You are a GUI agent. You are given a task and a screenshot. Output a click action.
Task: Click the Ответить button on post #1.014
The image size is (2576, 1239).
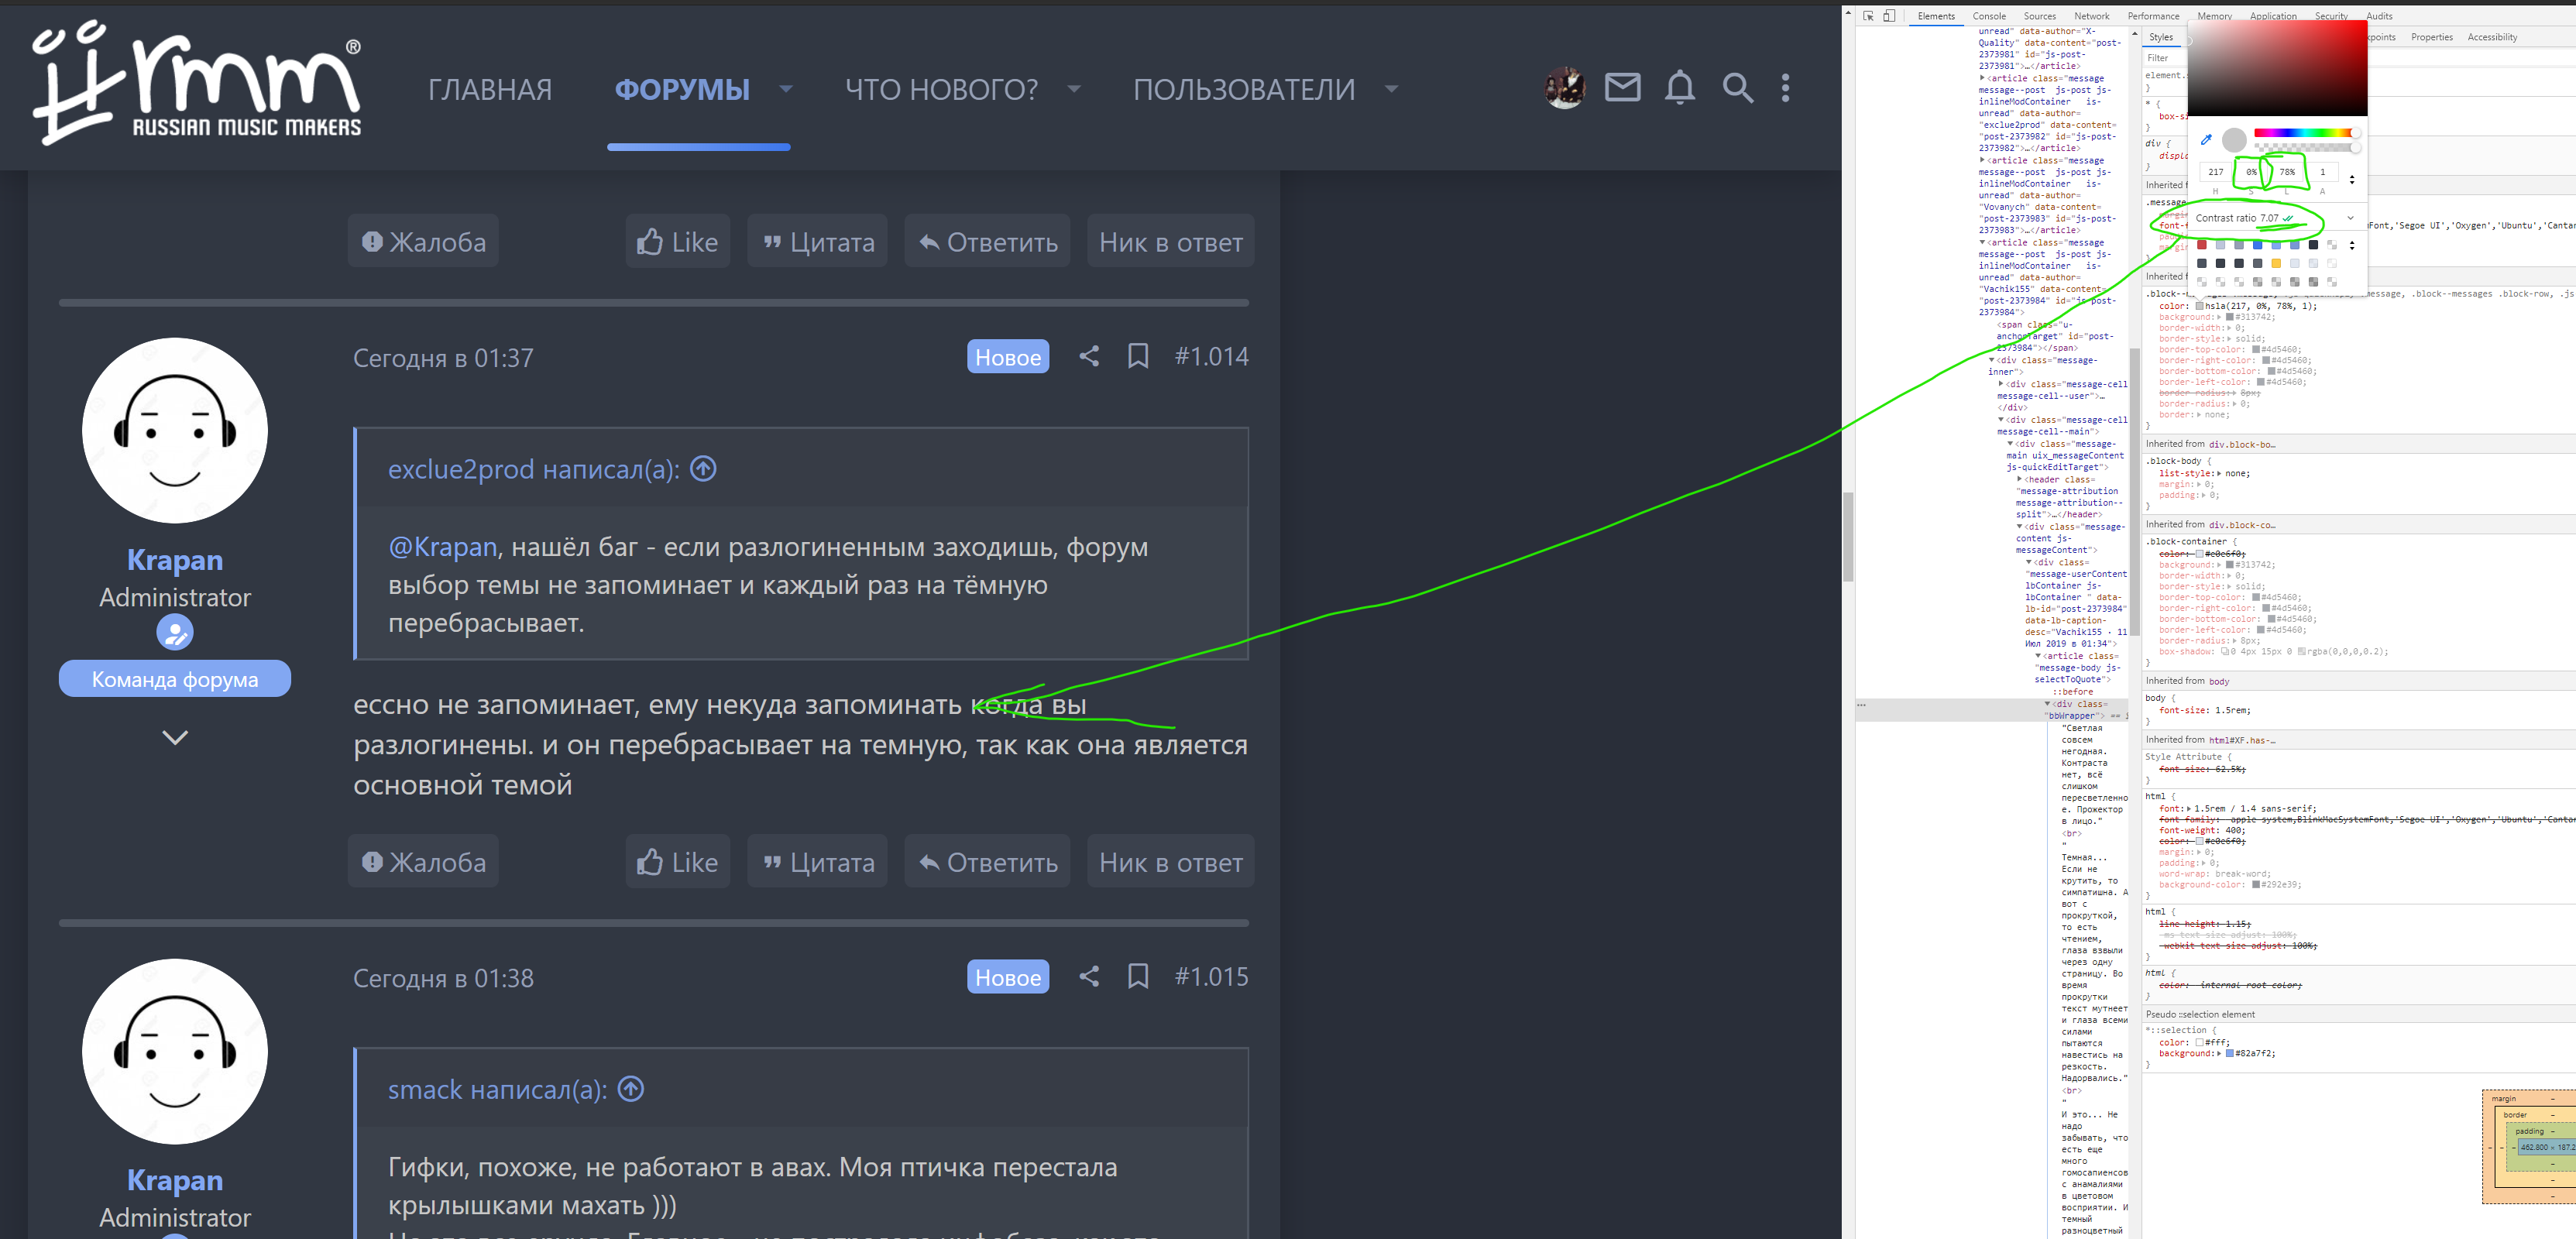coord(987,862)
